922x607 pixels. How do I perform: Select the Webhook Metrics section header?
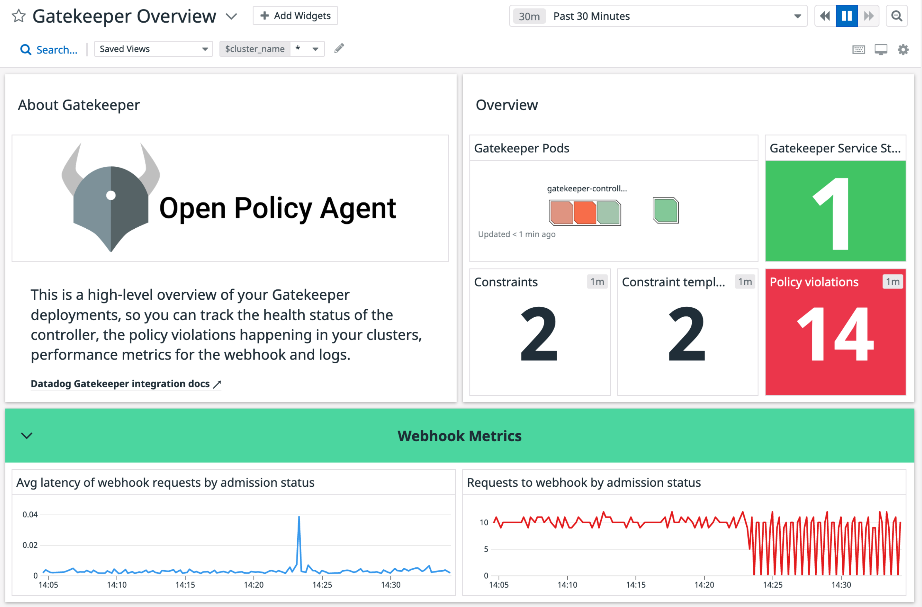[460, 436]
